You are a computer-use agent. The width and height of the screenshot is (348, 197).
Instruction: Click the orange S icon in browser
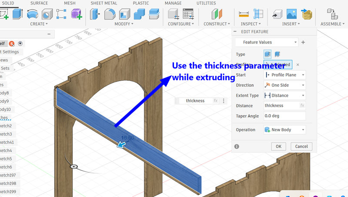(12, 44)
